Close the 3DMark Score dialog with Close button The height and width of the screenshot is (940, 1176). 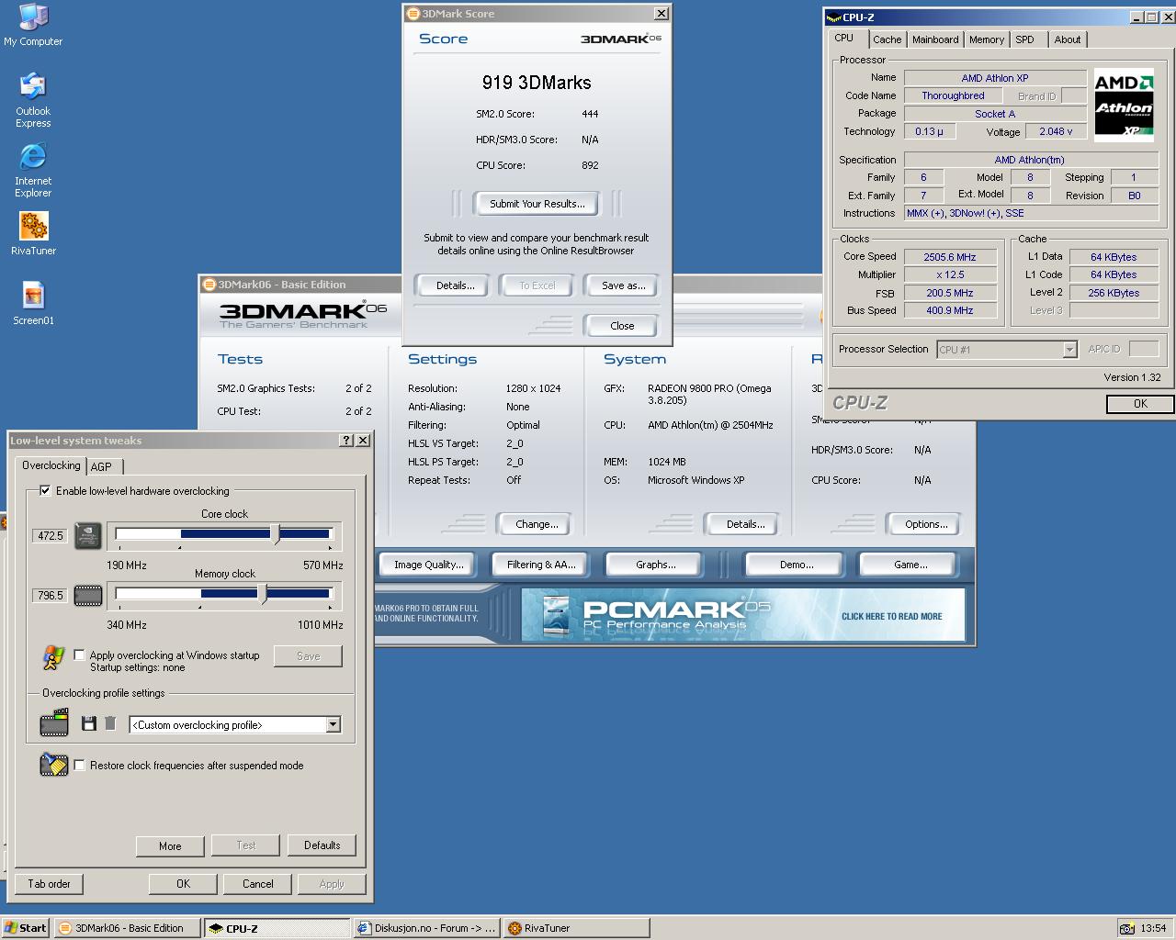point(622,326)
